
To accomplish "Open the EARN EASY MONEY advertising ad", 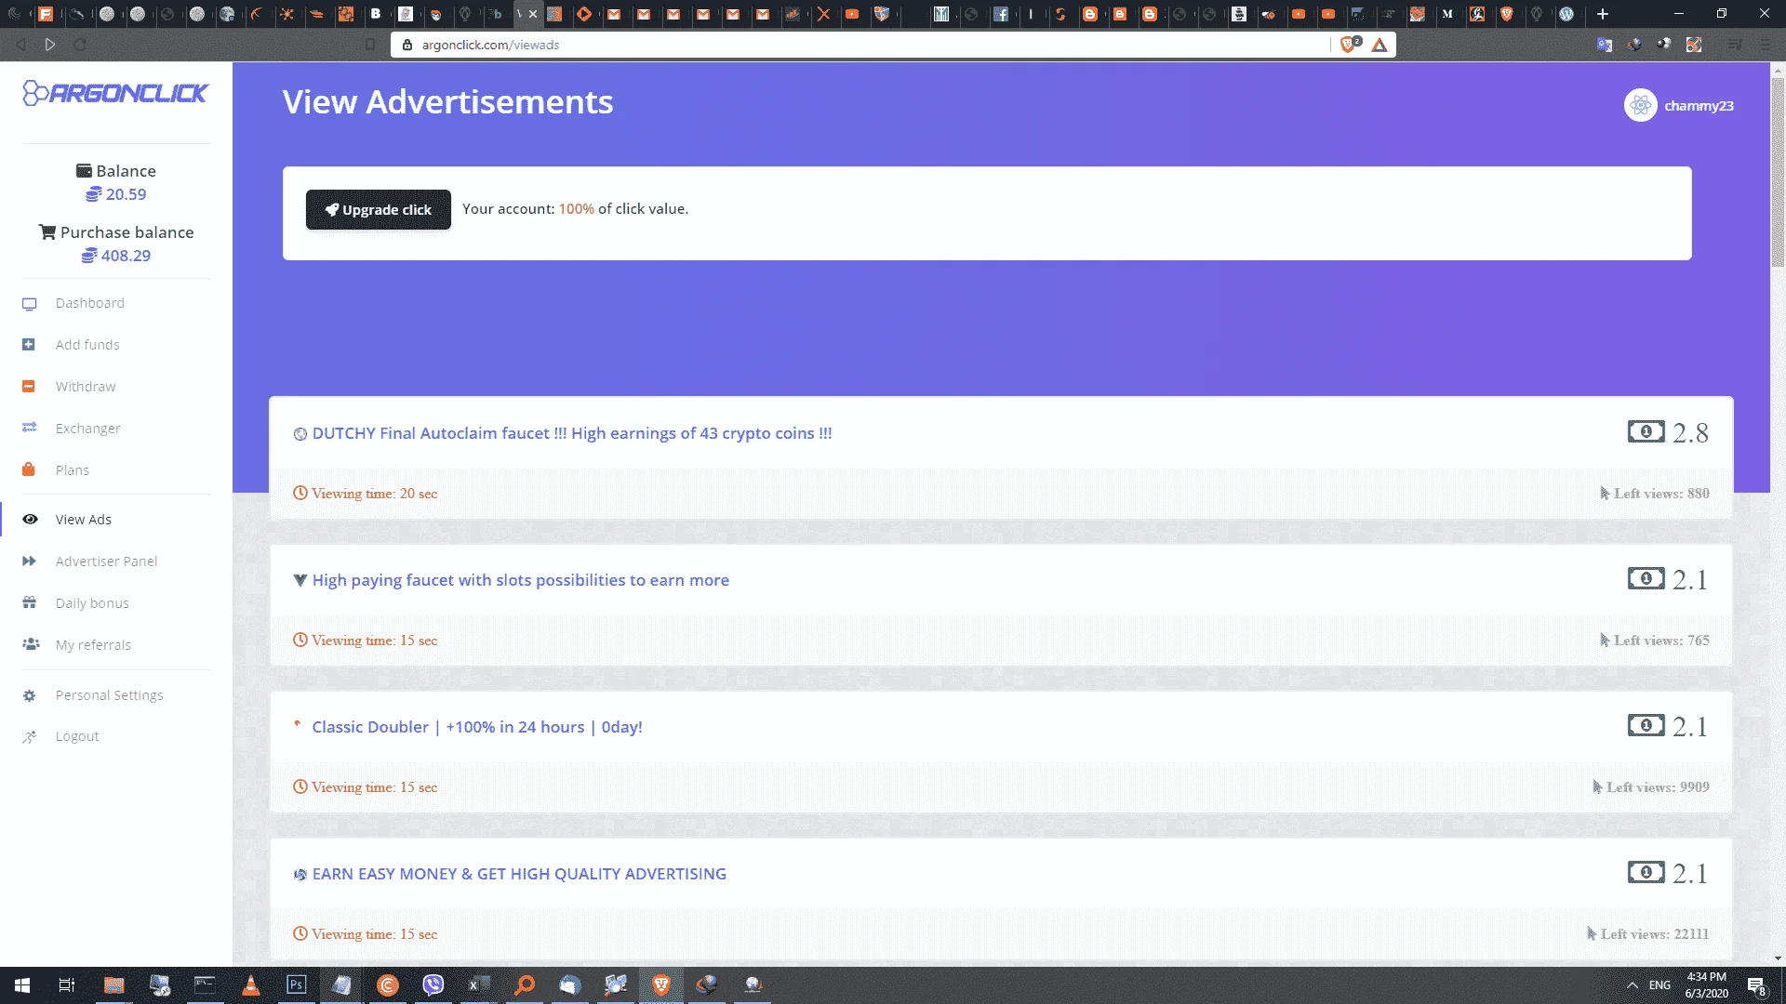I will 519,874.
